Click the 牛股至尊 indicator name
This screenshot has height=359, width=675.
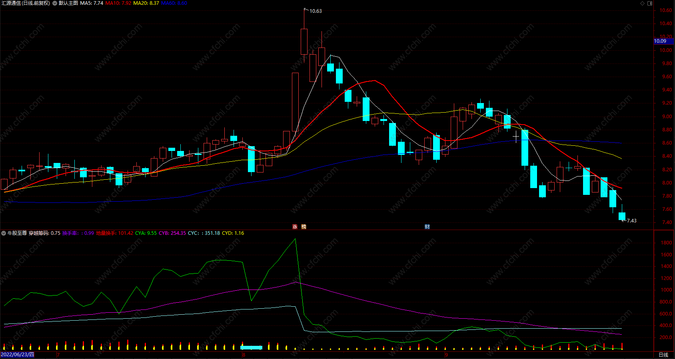point(17,233)
